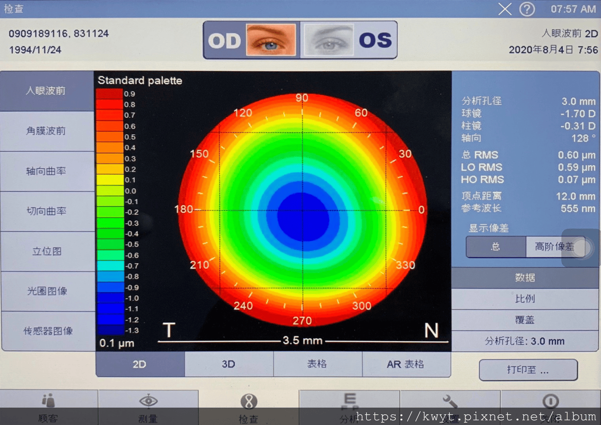Viewport: 601px width, 425px height.
Task: Click the -1.3 dark blue palette swatch
Action: [110, 330]
